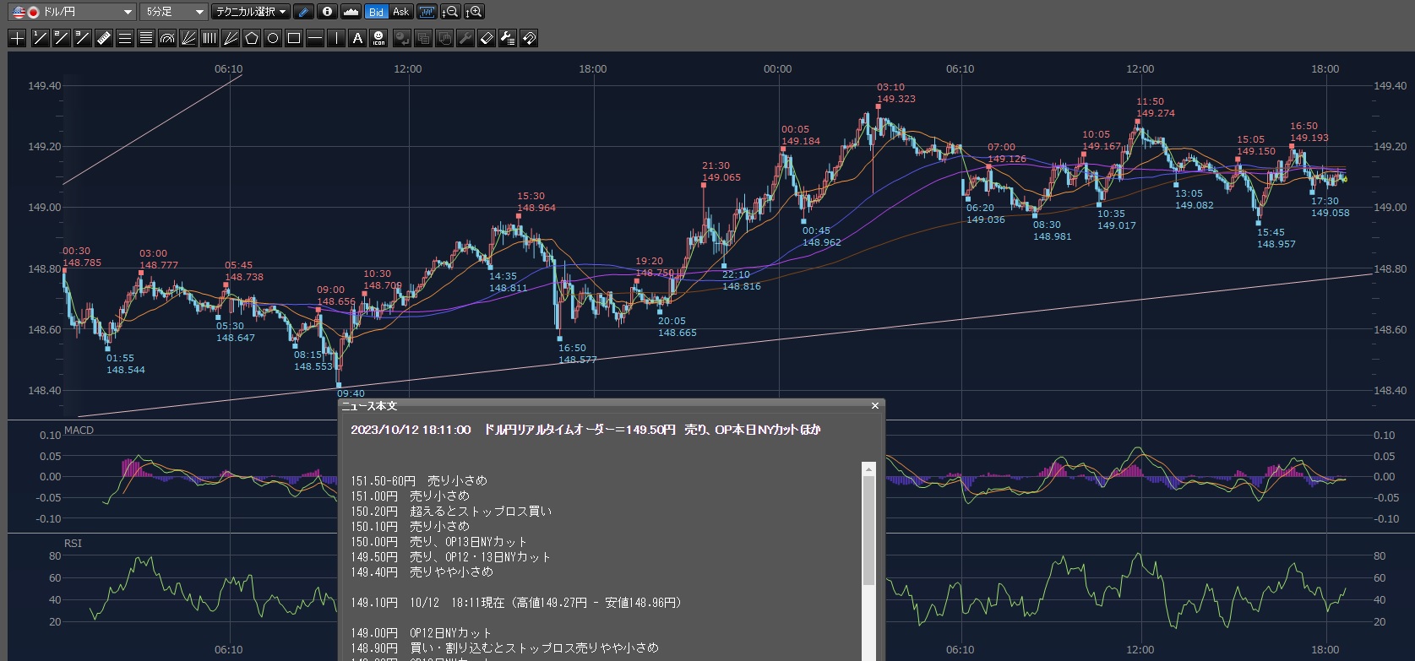Switch chart price to Ask
This screenshot has width=1415, height=661.
401,12
